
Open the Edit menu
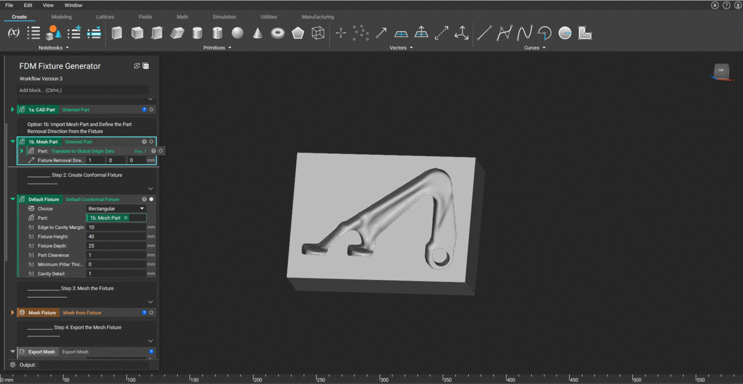pos(28,5)
